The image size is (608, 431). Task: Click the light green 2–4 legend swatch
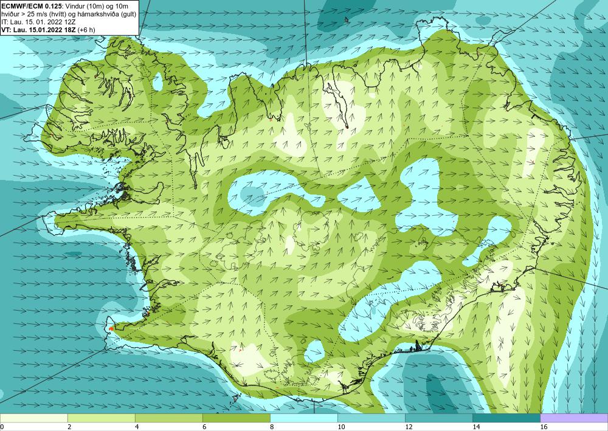pos(101,418)
